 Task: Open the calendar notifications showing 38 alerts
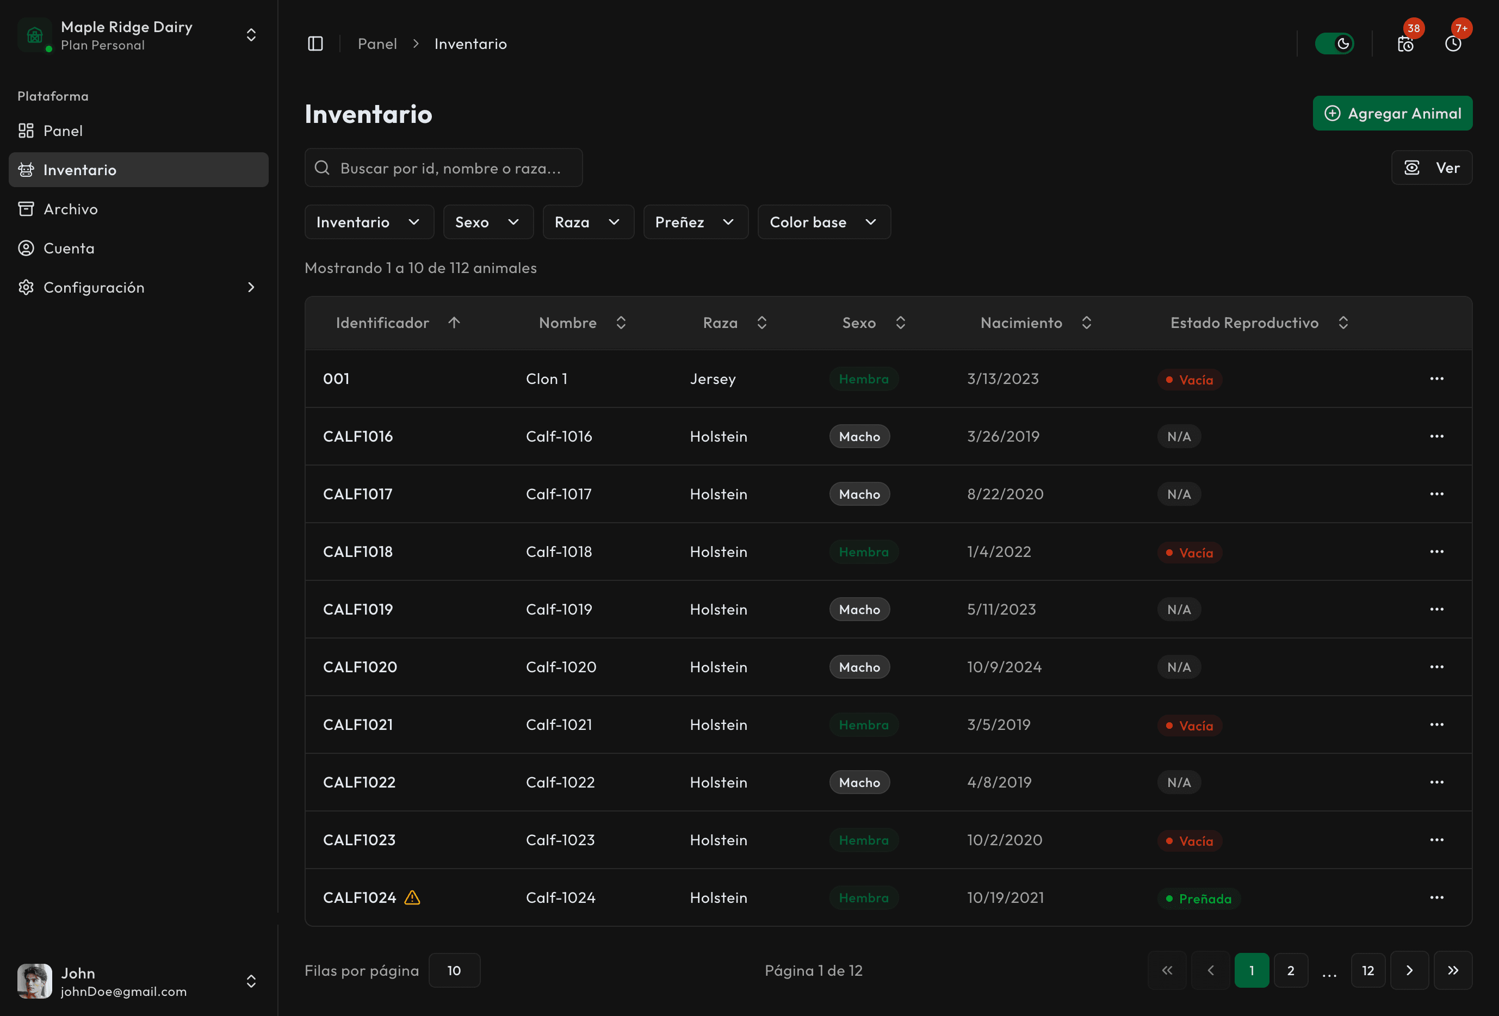pyautogui.click(x=1405, y=44)
